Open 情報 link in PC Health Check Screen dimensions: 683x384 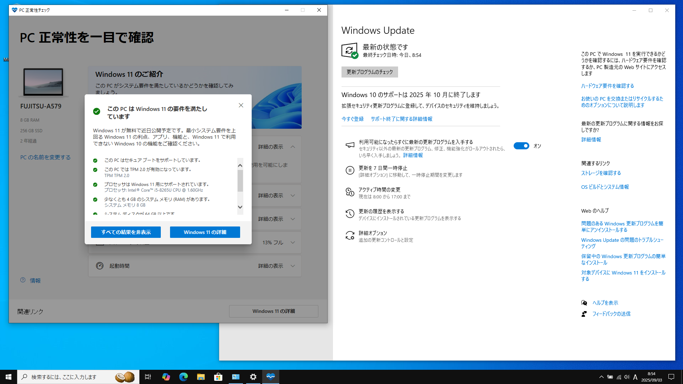point(35,281)
